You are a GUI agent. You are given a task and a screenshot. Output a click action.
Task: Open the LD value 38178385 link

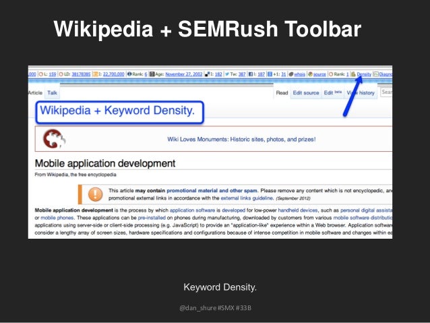pos(81,74)
